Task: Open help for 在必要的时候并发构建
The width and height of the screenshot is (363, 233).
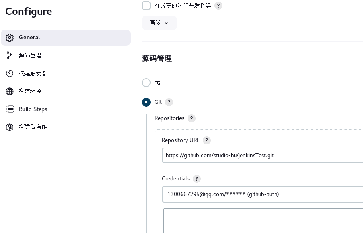Action: (218, 6)
